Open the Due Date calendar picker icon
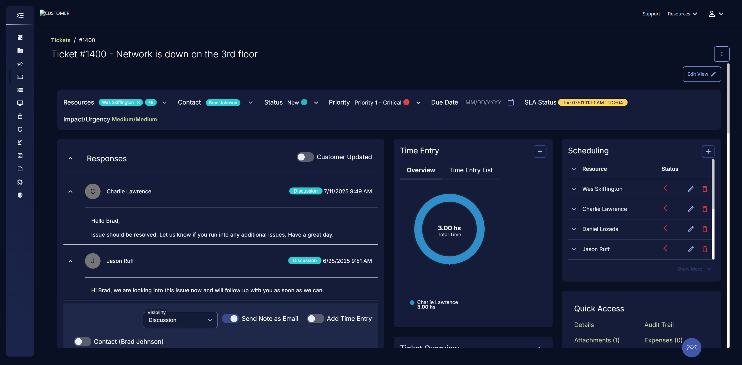This screenshot has height=365, width=742. click(x=511, y=103)
